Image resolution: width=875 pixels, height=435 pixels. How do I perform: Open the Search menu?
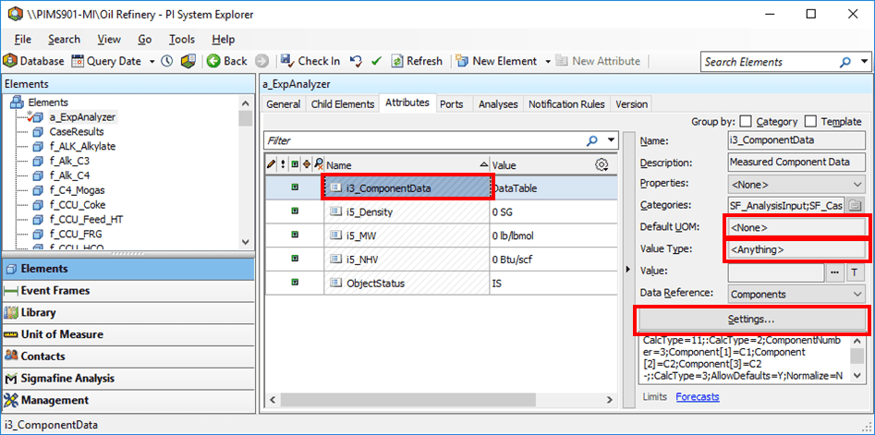[64, 40]
